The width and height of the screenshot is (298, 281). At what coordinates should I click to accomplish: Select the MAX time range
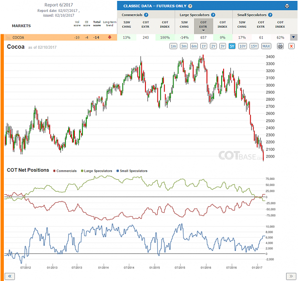tap(266, 46)
